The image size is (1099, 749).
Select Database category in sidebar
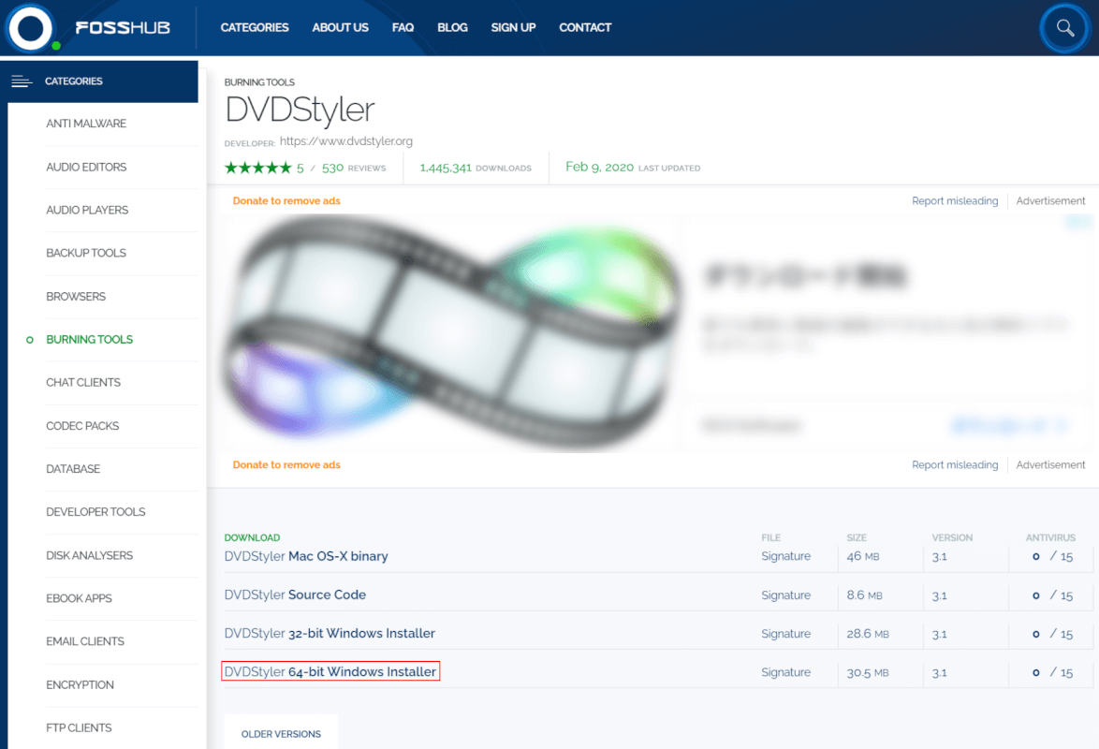point(73,468)
